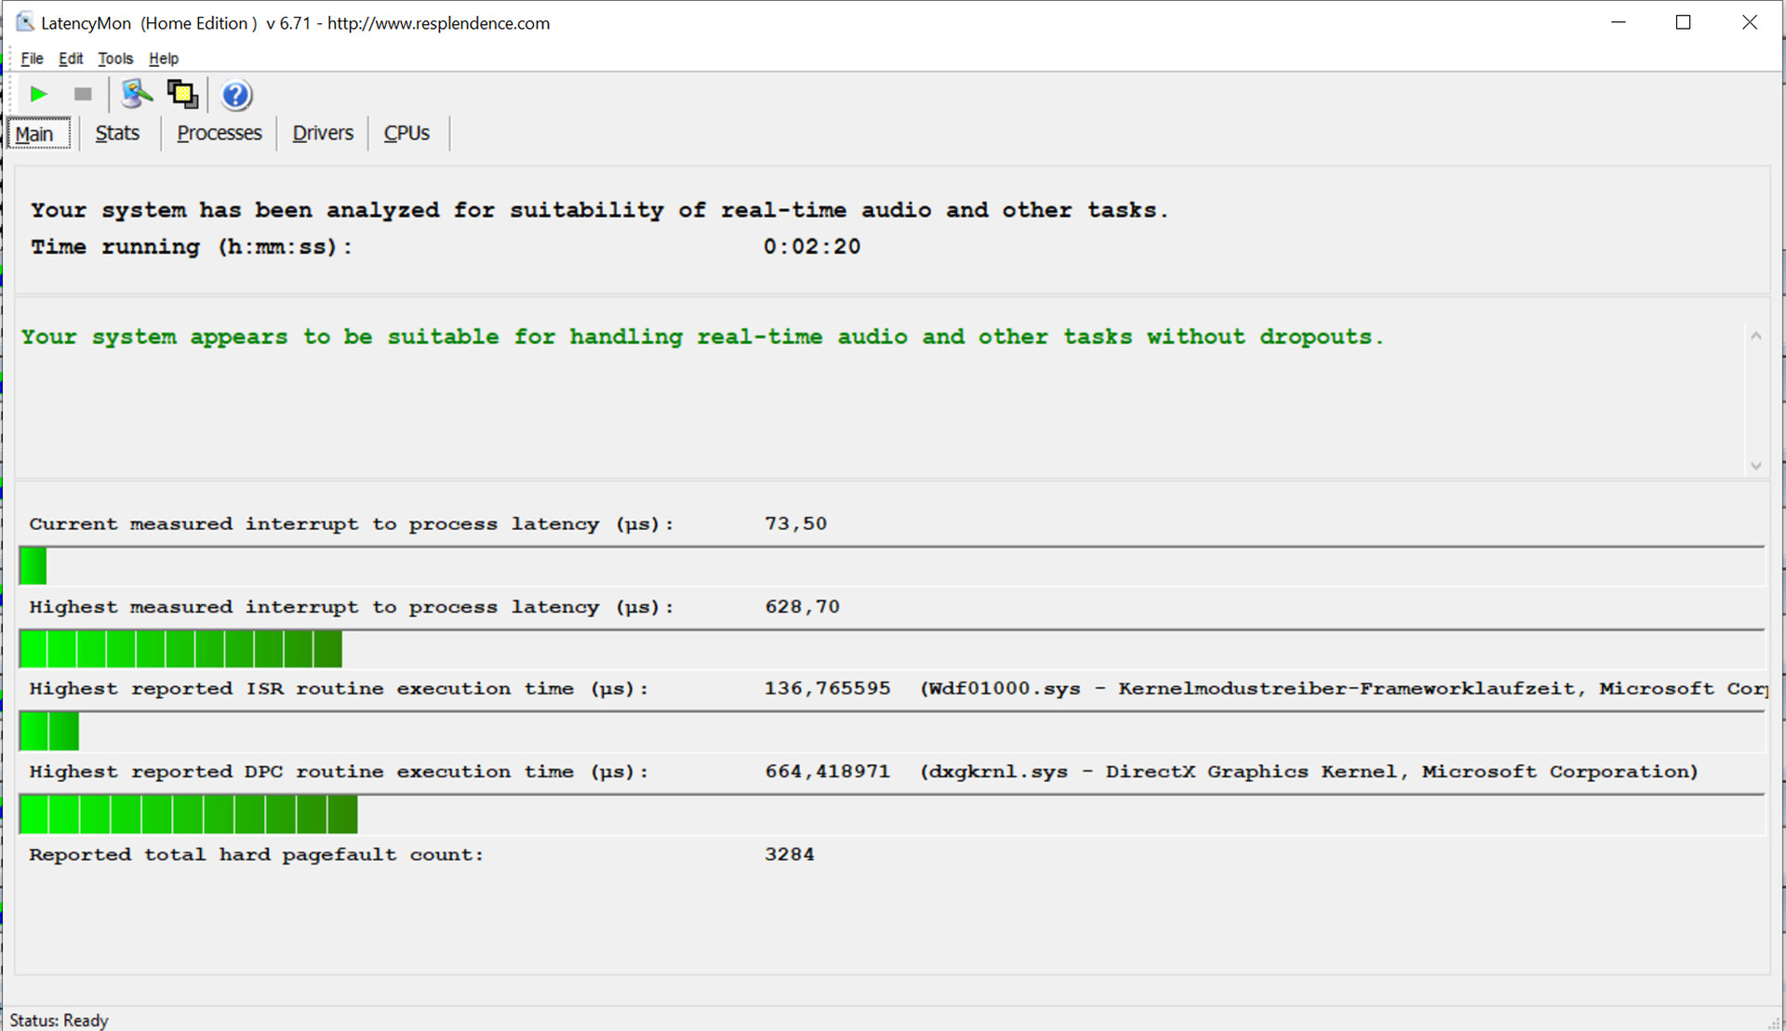Expand the Tools menu

115,59
